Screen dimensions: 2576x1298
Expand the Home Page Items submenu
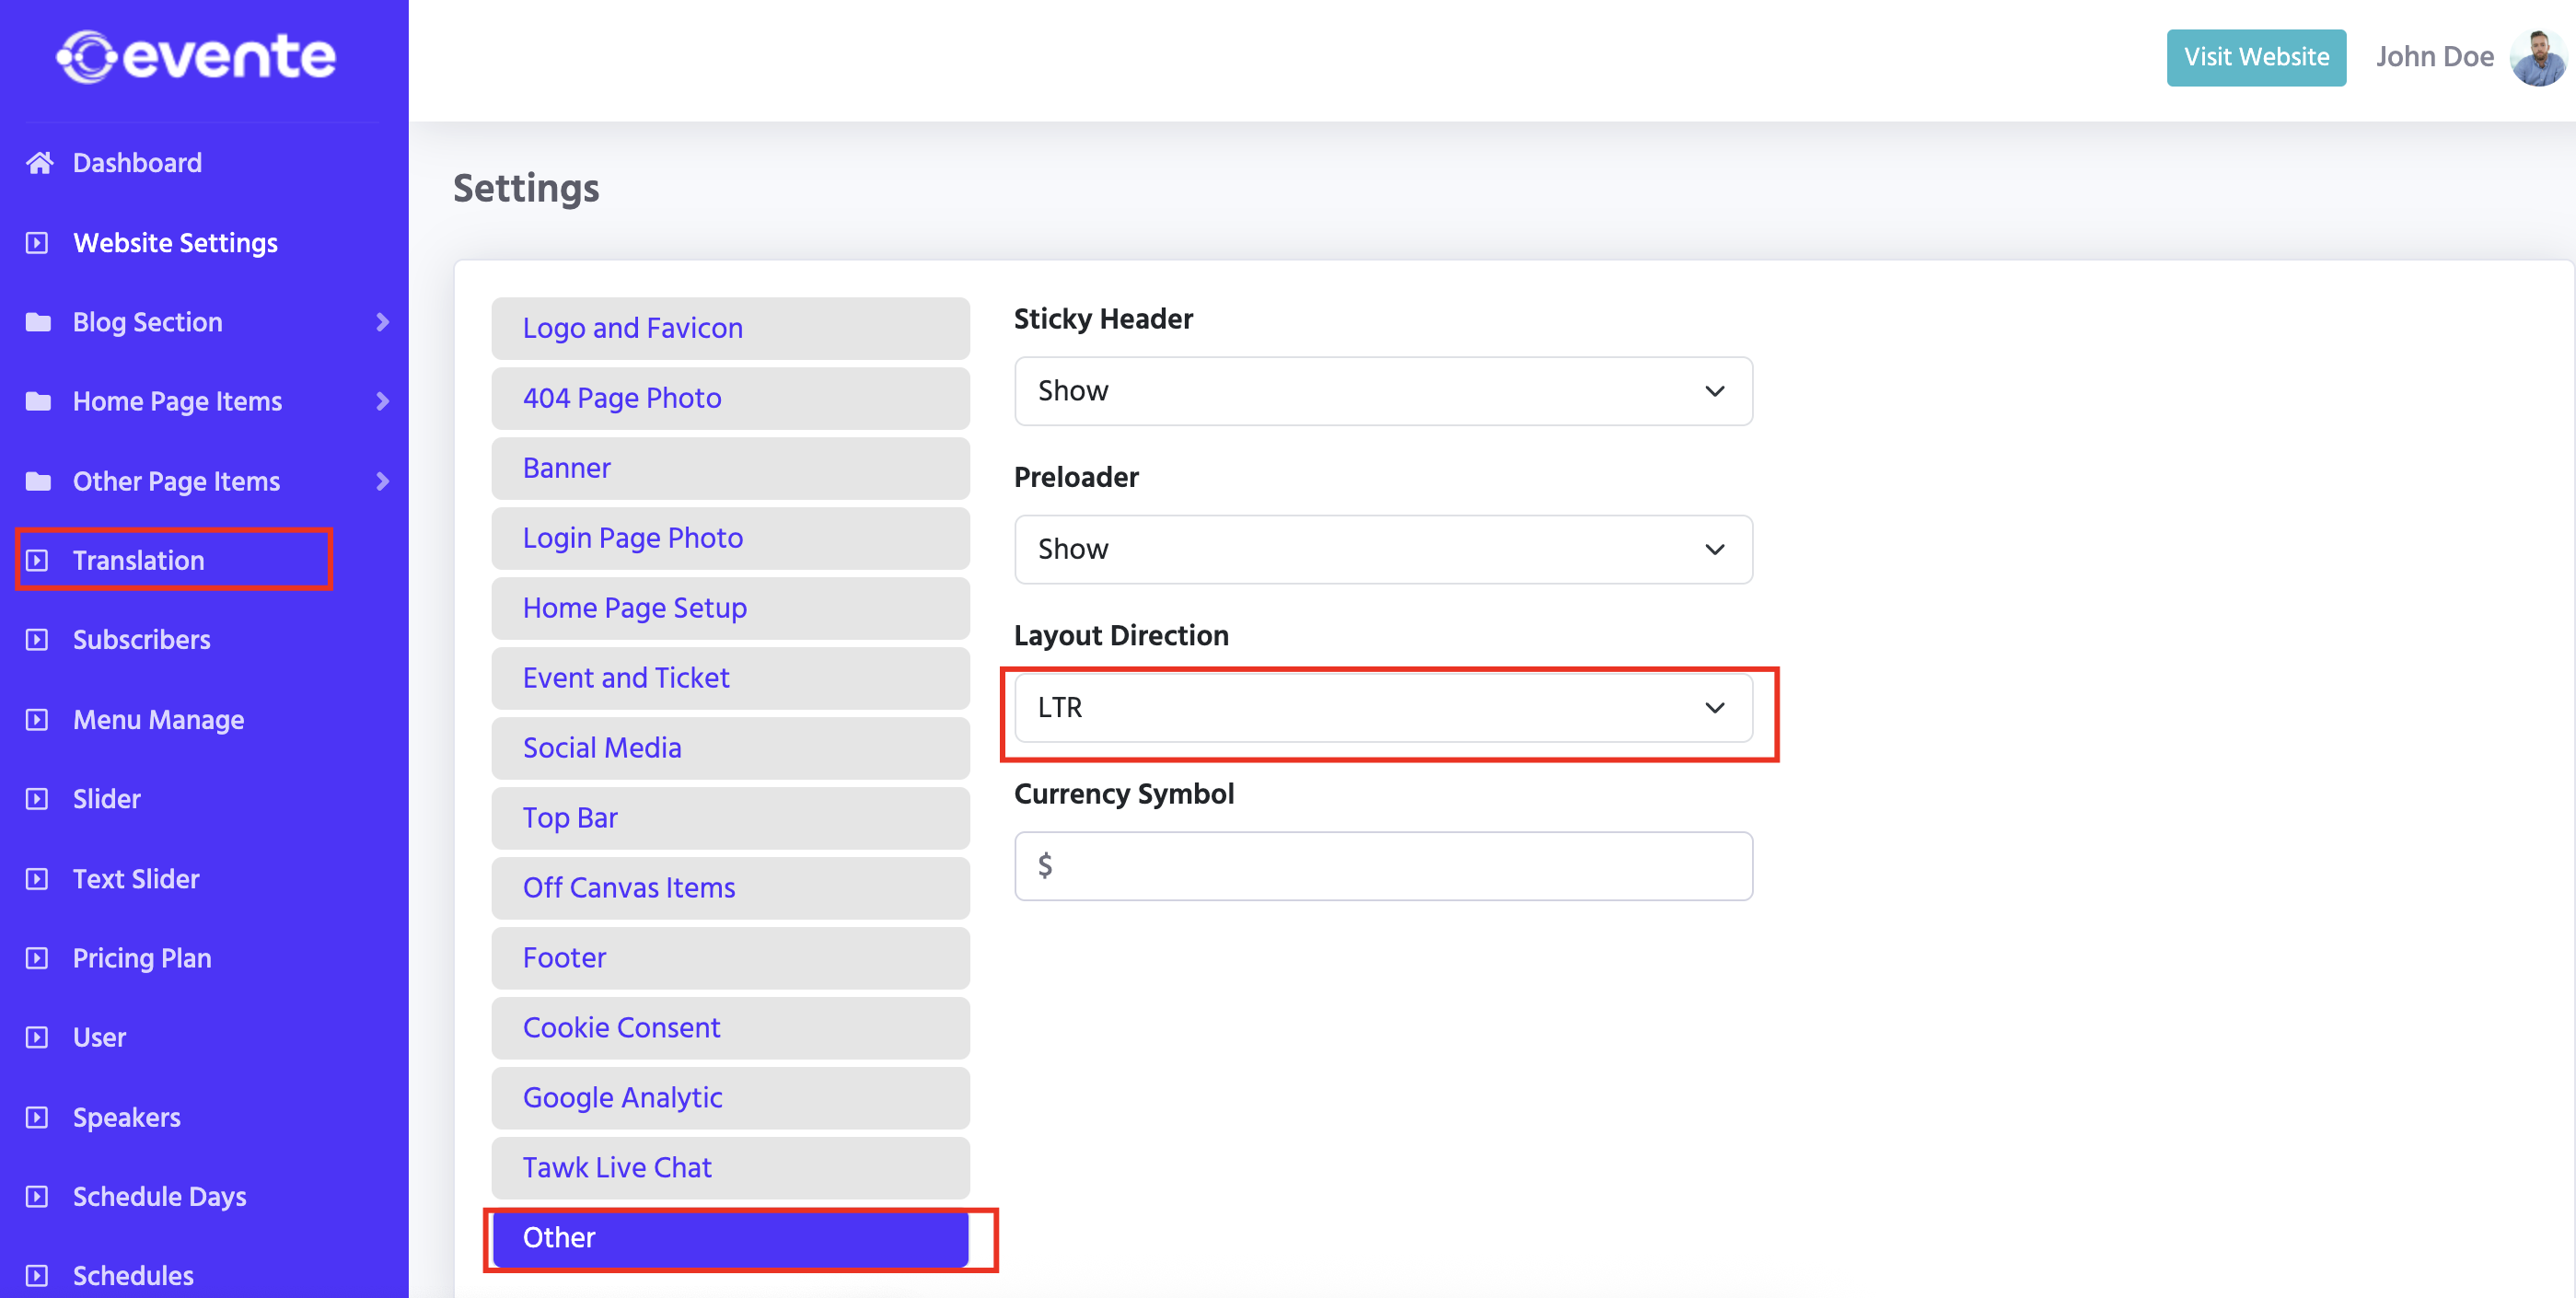click(382, 401)
